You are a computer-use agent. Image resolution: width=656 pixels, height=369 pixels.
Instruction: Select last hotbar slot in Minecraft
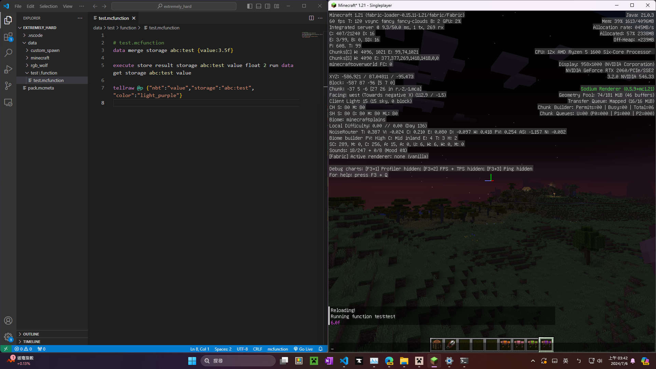(546, 344)
